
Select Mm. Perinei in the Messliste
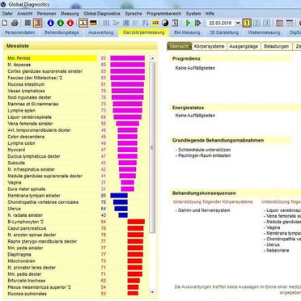click(52, 58)
